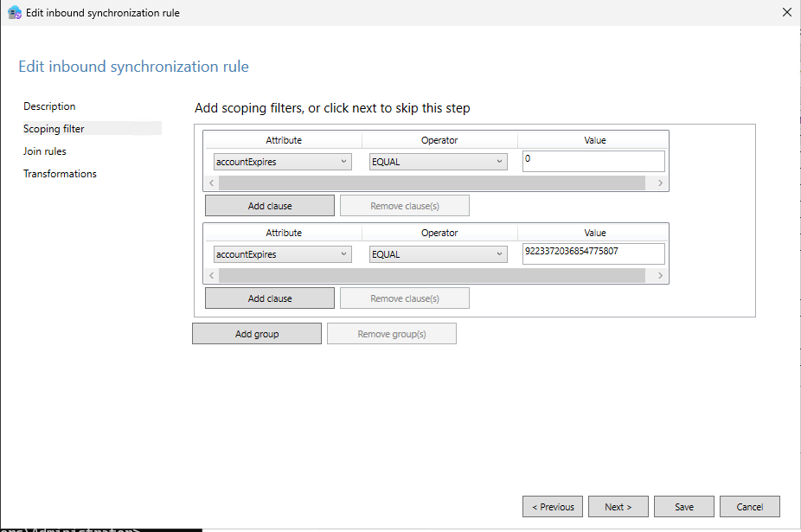Click Add clause in the first filter group

coord(269,205)
